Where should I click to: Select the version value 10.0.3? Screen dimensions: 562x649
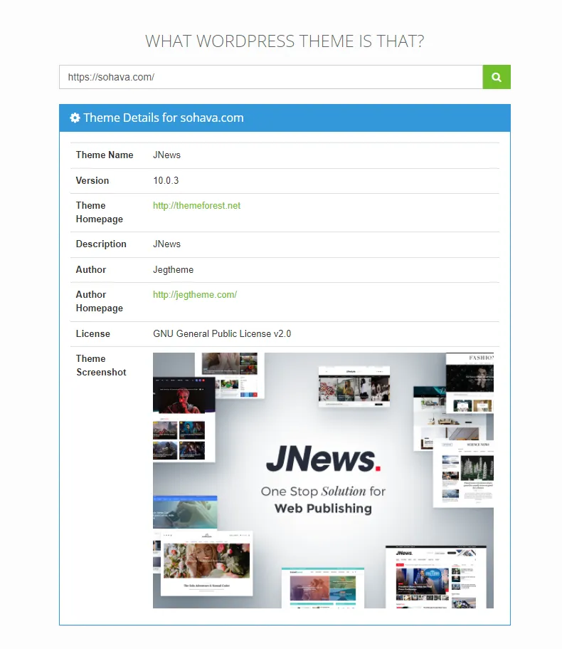pos(166,180)
